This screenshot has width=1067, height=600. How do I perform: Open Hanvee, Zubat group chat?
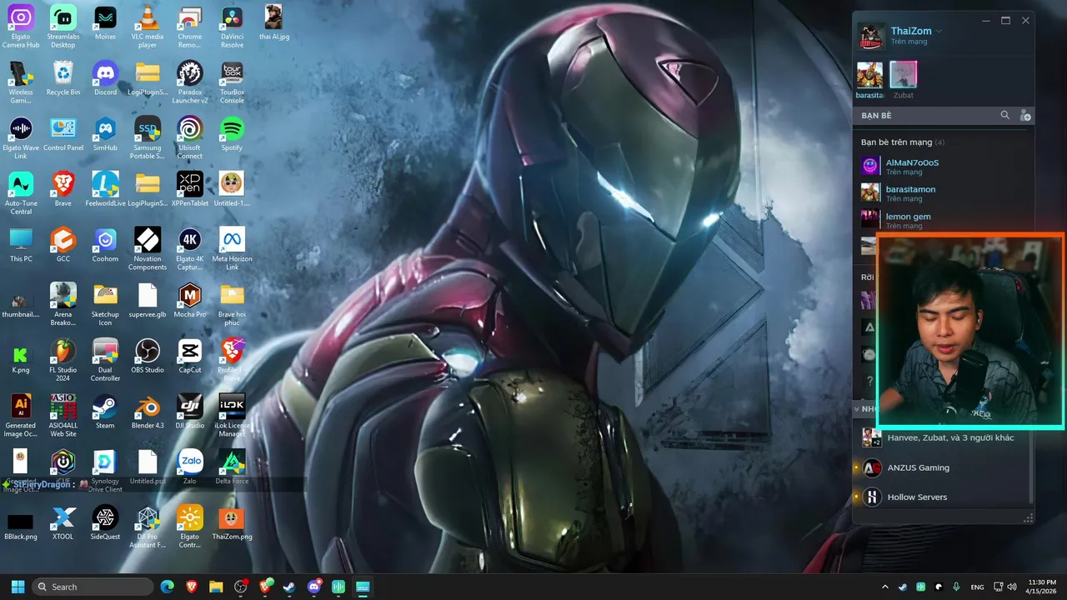point(944,437)
